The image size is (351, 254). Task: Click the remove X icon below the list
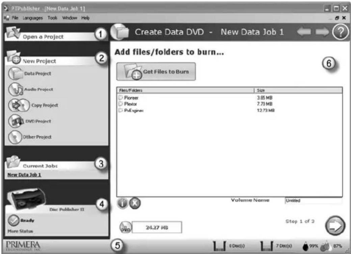[x=135, y=203]
